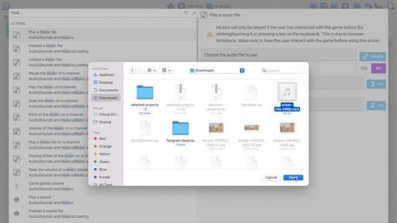Open Desktop in sidebar

click(104, 82)
